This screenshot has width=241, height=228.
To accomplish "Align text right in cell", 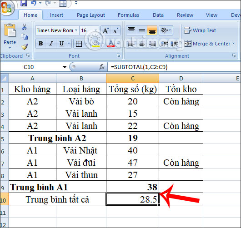I will (x=152, y=44).
